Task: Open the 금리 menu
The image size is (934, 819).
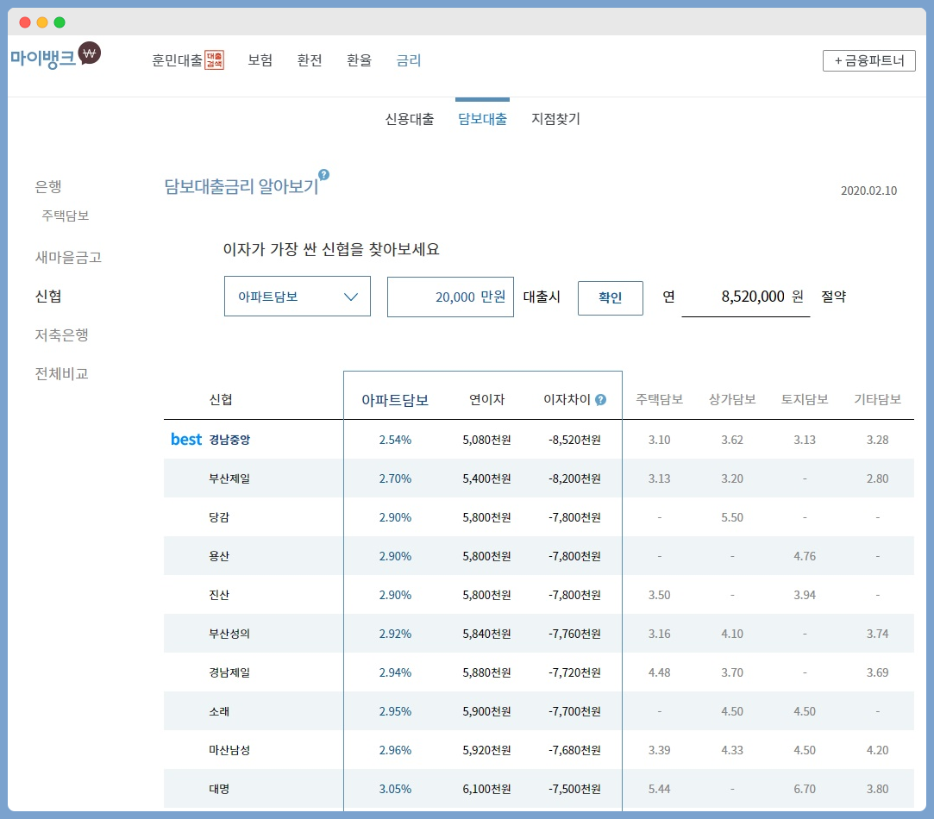Action: (409, 60)
